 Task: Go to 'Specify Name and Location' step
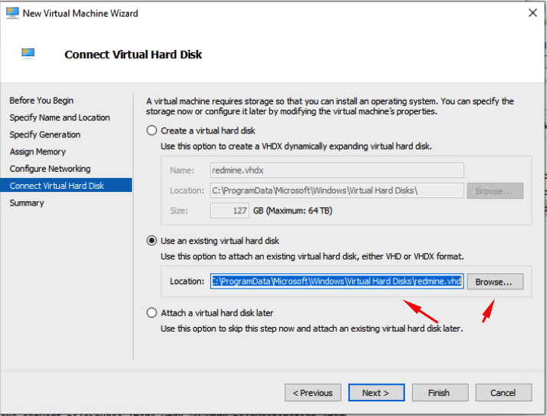pyautogui.click(x=60, y=117)
